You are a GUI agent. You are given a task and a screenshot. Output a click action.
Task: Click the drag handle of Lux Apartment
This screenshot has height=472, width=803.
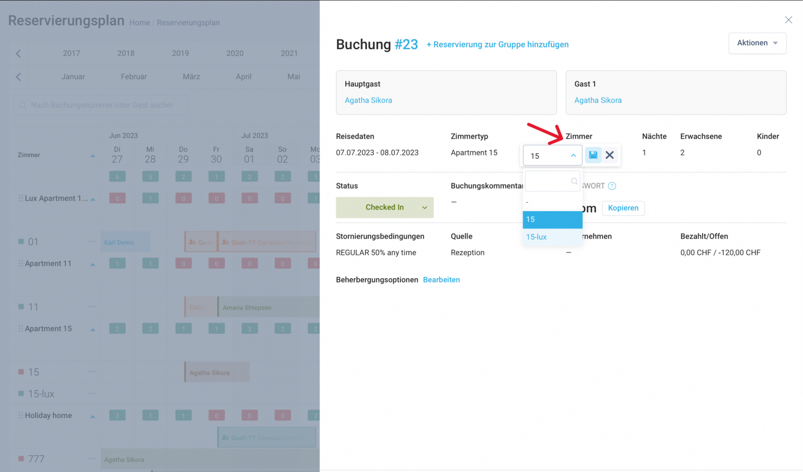point(21,198)
